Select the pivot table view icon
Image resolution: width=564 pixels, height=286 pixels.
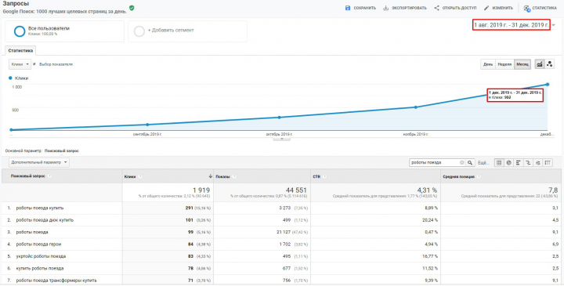(548, 163)
